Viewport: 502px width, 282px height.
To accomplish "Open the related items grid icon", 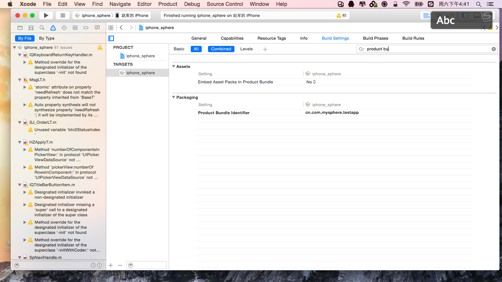I will point(111,28).
